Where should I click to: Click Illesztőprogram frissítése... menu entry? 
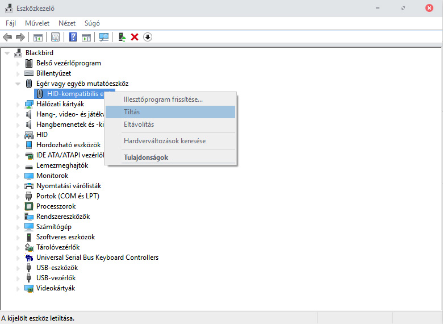pos(163,99)
